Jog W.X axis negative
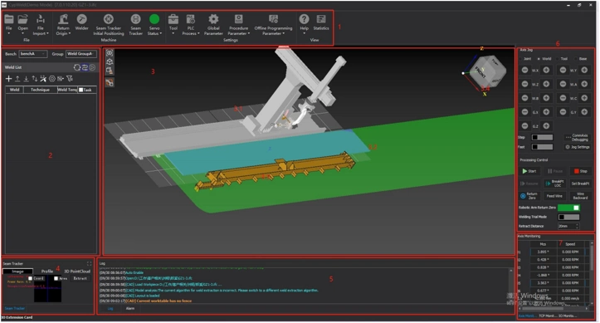The width and height of the screenshot is (600, 323). click(525, 70)
